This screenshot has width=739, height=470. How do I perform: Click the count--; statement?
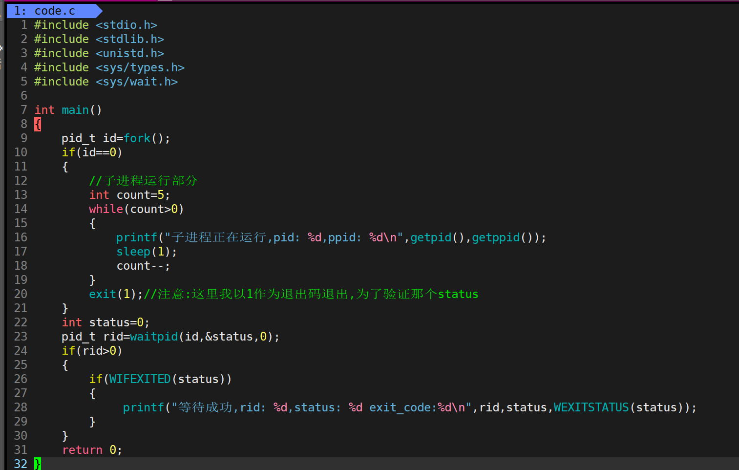click(143, 266)
